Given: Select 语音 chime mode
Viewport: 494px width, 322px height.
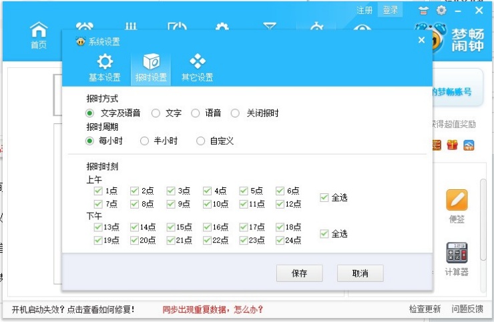Looking at the screenshot, I should [196, 113].
